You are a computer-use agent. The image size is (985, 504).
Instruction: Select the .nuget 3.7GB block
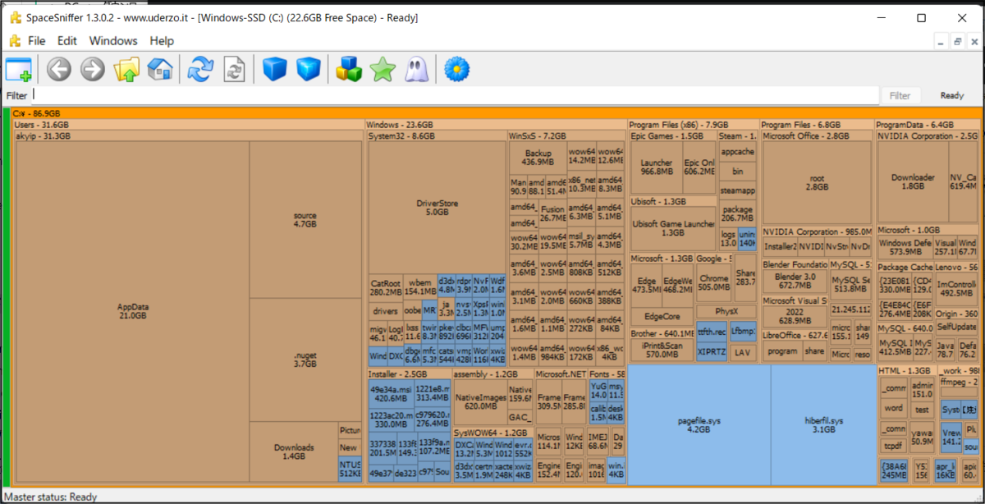point(305,360)
